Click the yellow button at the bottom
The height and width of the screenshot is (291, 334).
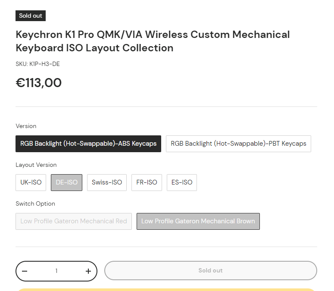coord(166,289)
